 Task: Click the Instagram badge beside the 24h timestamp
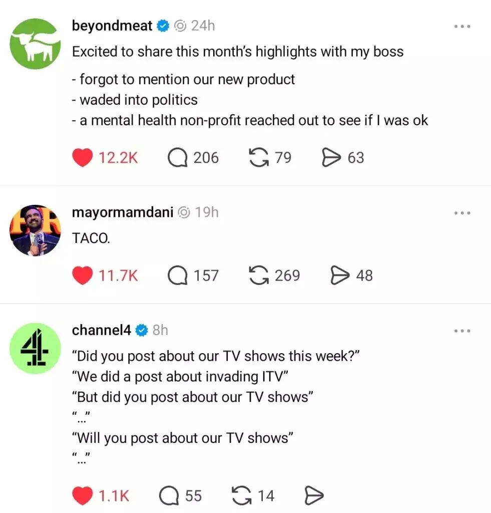[180, 26]
